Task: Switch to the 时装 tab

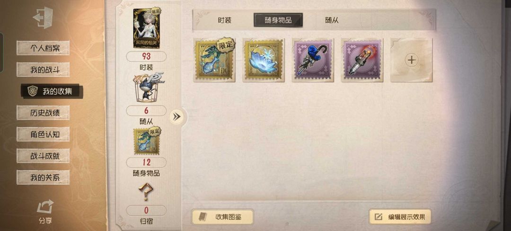Action: pyautogui.click(x=225, y=20)
